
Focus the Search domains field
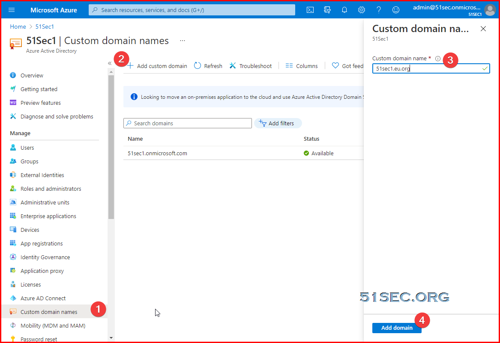point(188,123)
